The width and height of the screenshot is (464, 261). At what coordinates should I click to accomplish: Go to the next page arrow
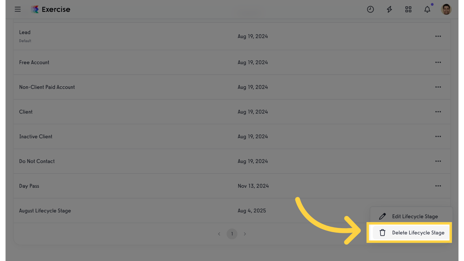245,234
